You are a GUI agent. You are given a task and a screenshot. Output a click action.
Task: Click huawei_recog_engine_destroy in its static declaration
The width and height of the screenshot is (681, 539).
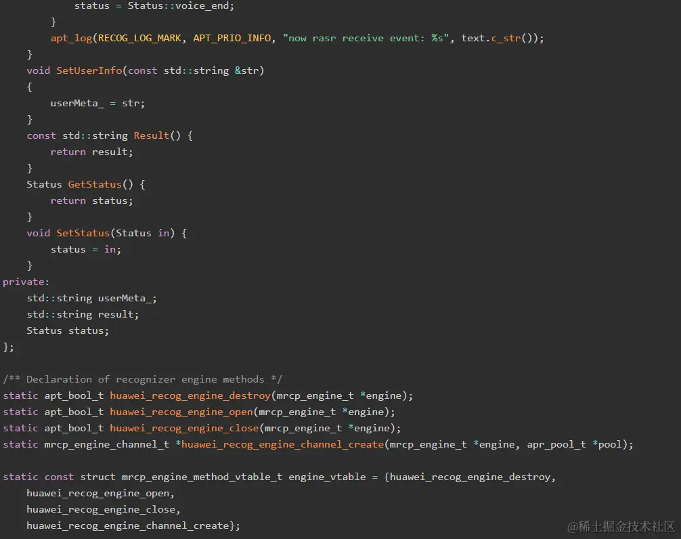coord(190,395)
